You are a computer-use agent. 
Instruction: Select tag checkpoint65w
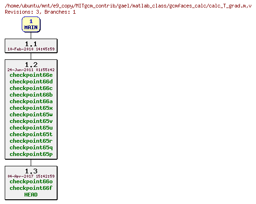point(31,114)
